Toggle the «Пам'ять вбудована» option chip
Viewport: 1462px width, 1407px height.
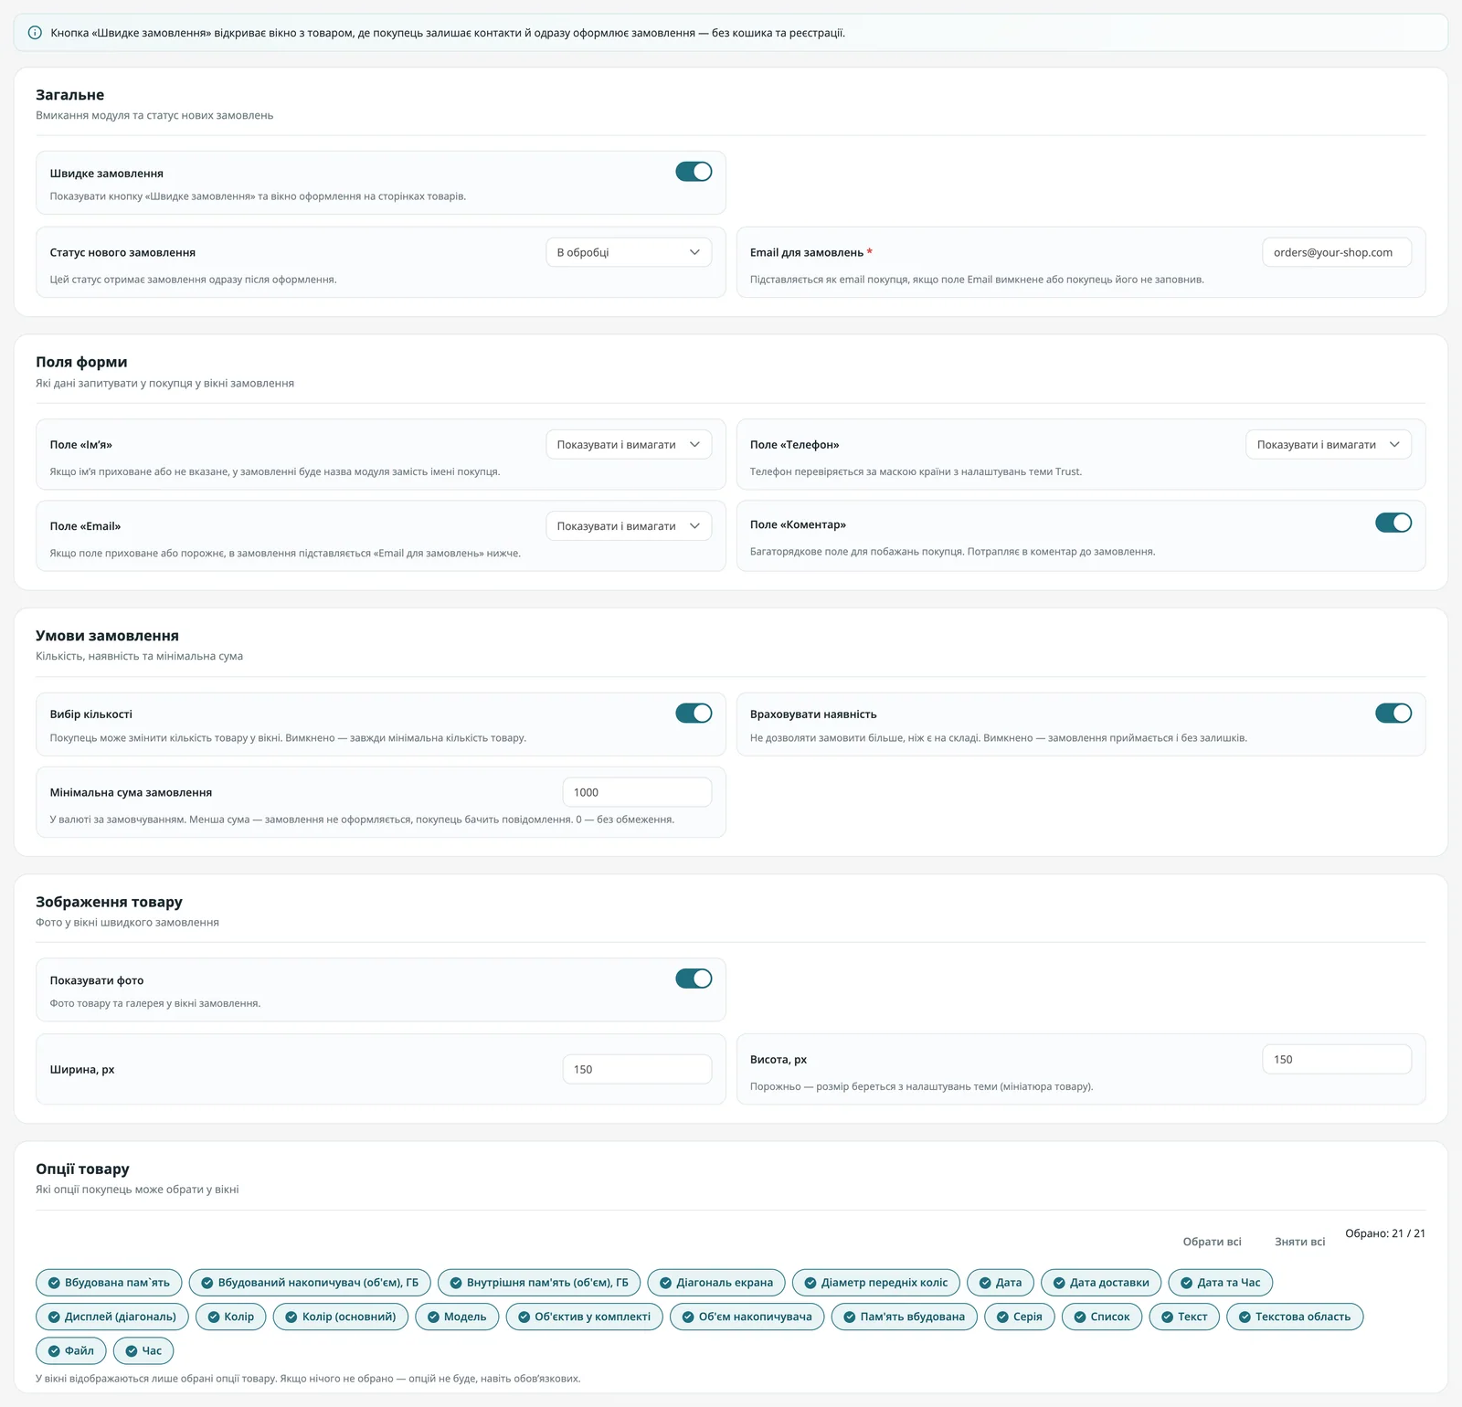(x=905, y=1317)
